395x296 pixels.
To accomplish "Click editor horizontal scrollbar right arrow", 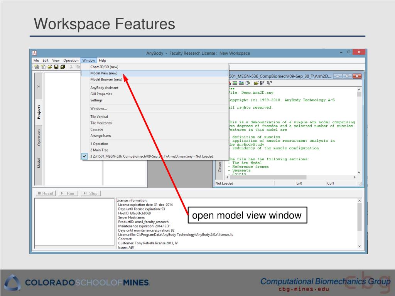I will 354,177.
